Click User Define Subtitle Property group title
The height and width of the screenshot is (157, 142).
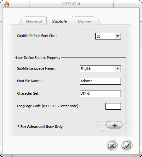click(x=38, y=58)
